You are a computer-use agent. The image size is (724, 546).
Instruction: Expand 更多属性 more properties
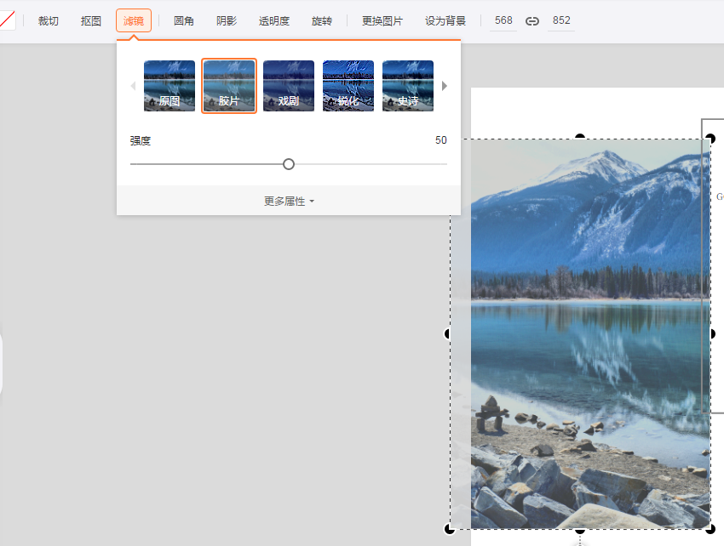click(x=289, y=202)
